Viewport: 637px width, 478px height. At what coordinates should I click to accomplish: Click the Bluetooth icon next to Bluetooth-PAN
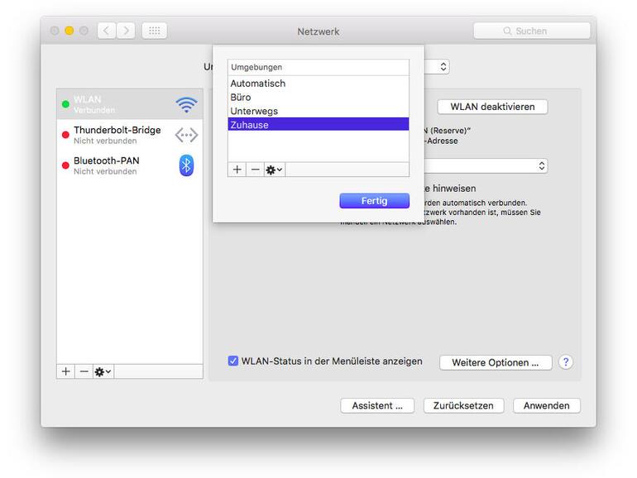[x=186, y=165]
